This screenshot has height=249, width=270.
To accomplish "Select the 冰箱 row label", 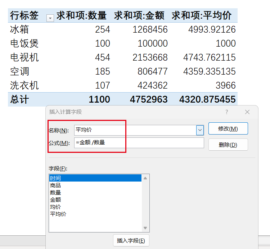I will coord(19,29).
